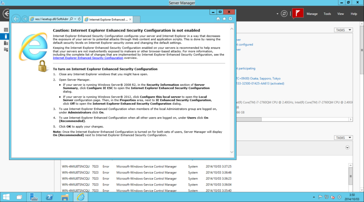
Task: Click the properties horizontal scrollbar thumb
Action: (x=249, y=119)
